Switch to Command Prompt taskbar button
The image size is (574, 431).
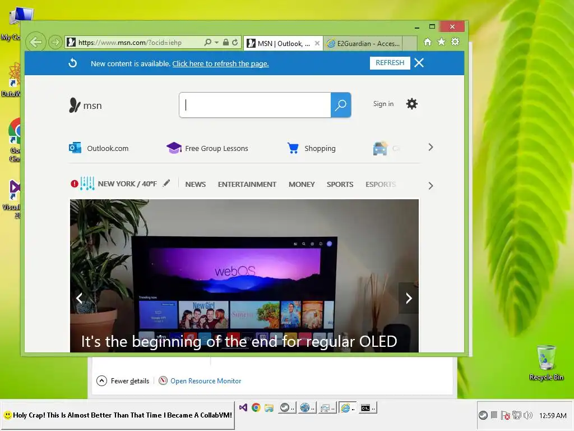pos(368,407)
